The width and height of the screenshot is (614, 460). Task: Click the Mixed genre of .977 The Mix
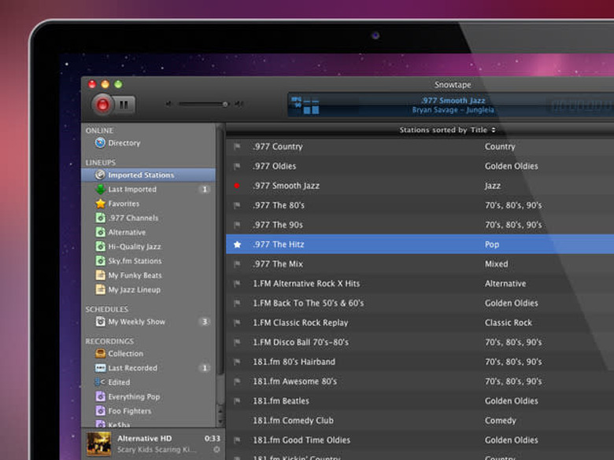click(x=497, y=264)
